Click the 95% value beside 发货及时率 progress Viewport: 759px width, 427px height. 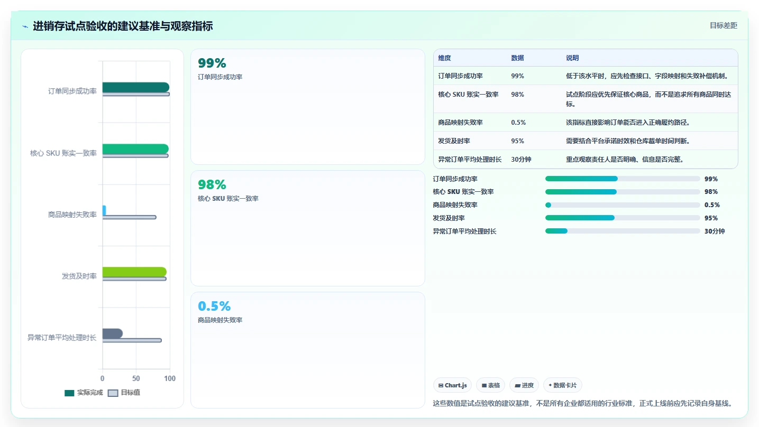click(711, 218)
